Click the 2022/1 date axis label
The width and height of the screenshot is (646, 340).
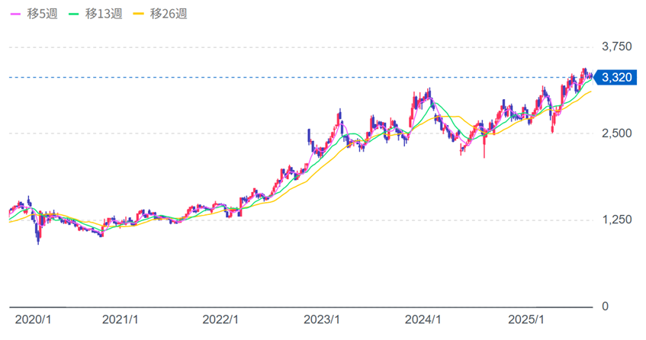pyautogui.click(x=220, y=320)
